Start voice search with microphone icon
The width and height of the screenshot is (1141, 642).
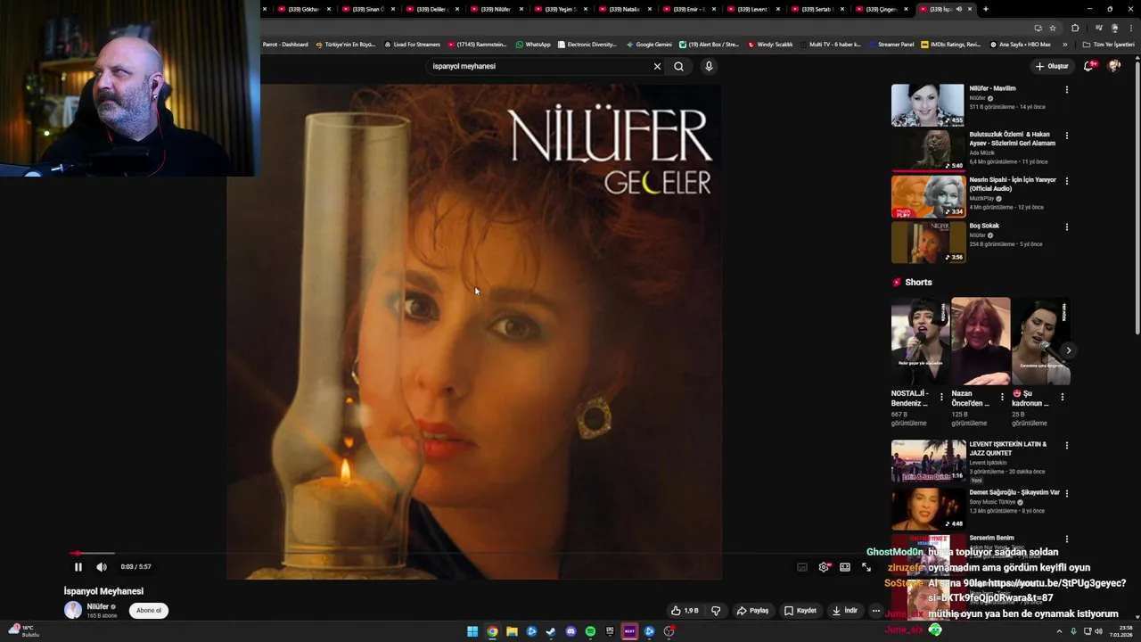pyautogui.click(x=709, y=66)
